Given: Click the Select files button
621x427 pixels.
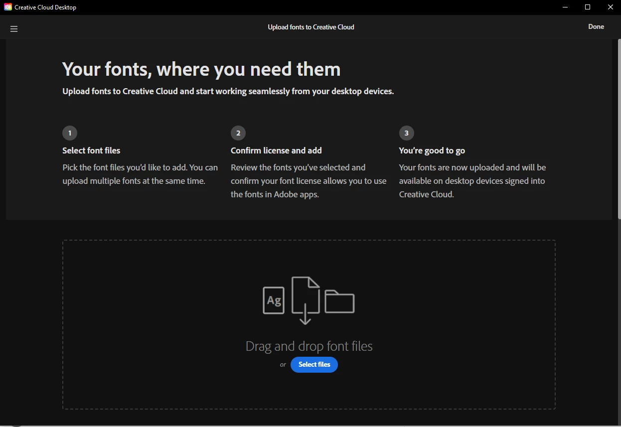Looking at the screenshot, I should click(314, 365).
